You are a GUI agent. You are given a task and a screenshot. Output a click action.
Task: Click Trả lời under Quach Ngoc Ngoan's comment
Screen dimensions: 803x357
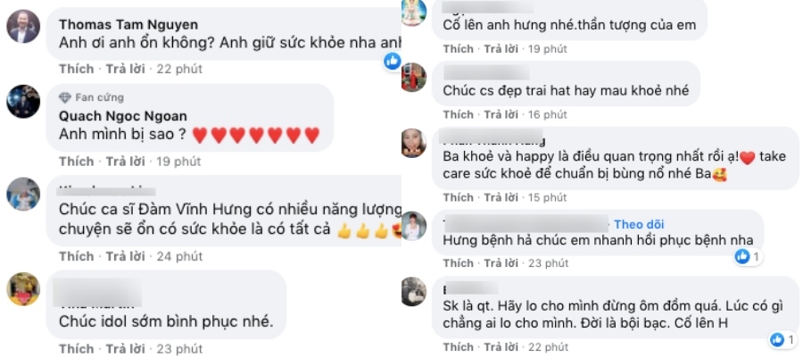(x=126, y=162)
